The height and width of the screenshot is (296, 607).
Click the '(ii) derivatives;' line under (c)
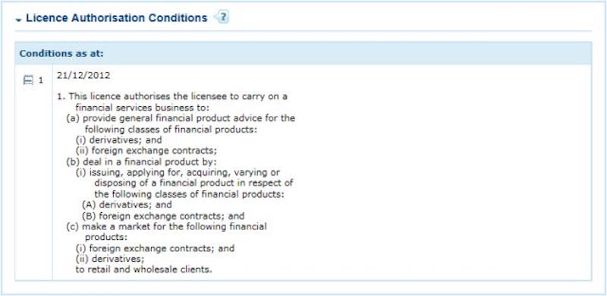point(110,258)
